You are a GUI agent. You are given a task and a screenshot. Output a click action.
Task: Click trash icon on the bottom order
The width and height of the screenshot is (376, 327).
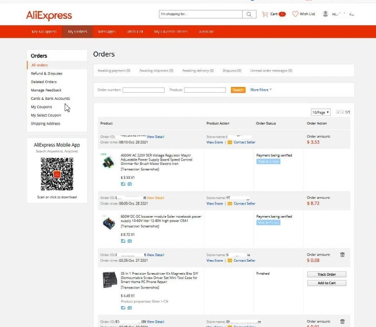[x=342, y=322]
